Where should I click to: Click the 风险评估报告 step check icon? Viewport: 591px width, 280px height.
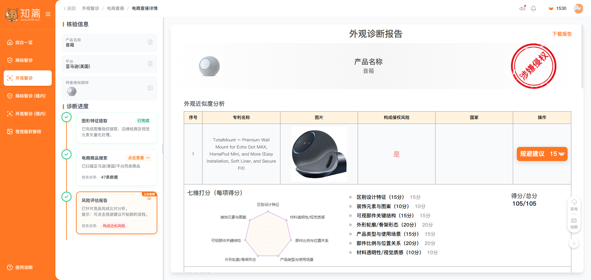click(66, 197)
